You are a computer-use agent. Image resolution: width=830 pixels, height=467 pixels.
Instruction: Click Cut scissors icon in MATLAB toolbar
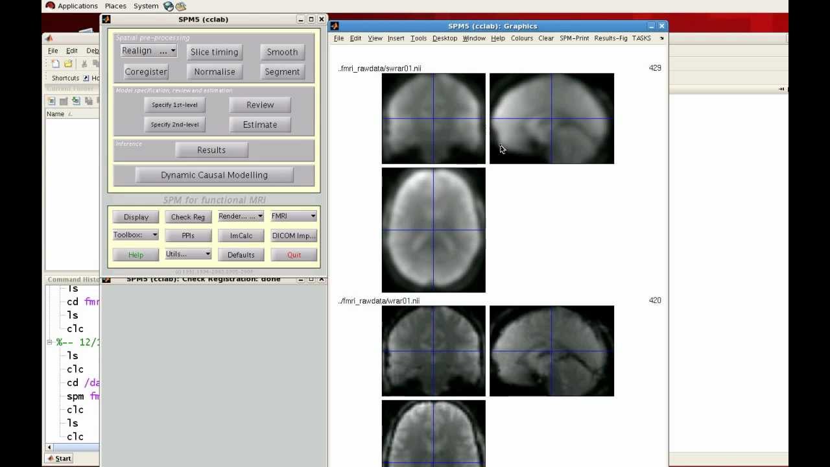point(84,64)
